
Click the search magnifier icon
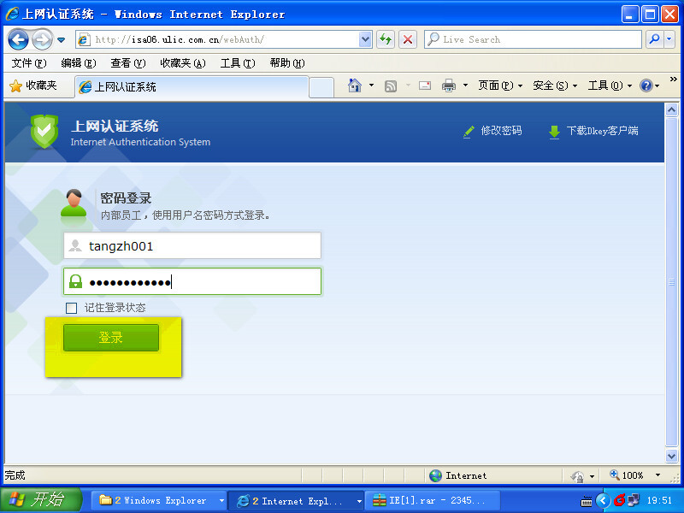[654, 39]
